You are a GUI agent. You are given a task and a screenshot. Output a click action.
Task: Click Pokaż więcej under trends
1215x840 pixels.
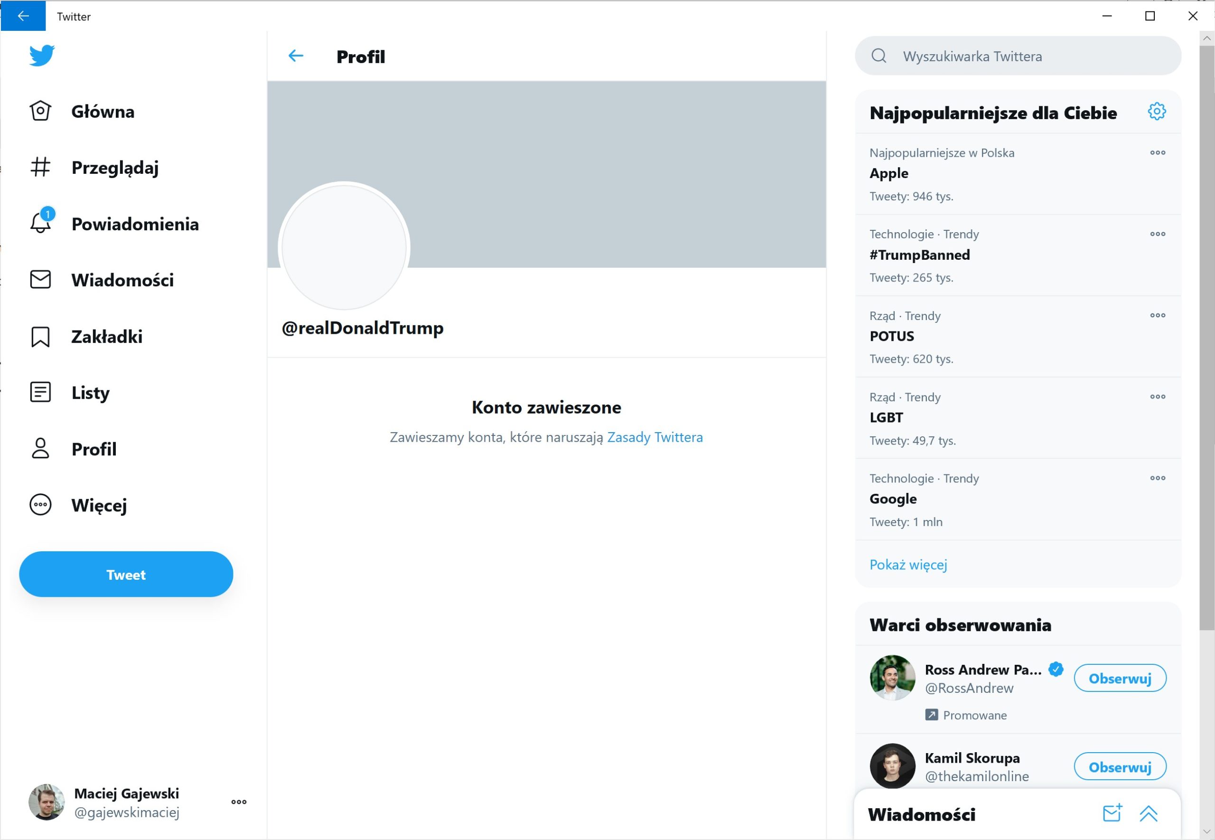[x=908, y=565]
